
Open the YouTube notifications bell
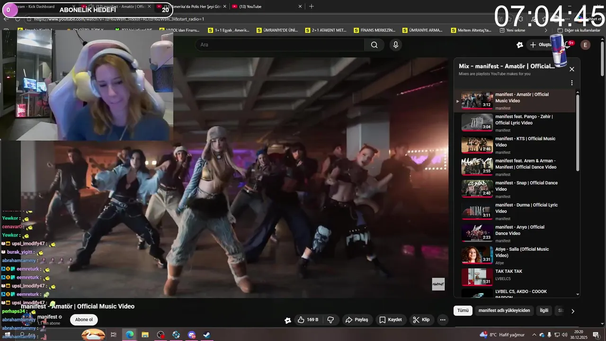tap(568, 45)
